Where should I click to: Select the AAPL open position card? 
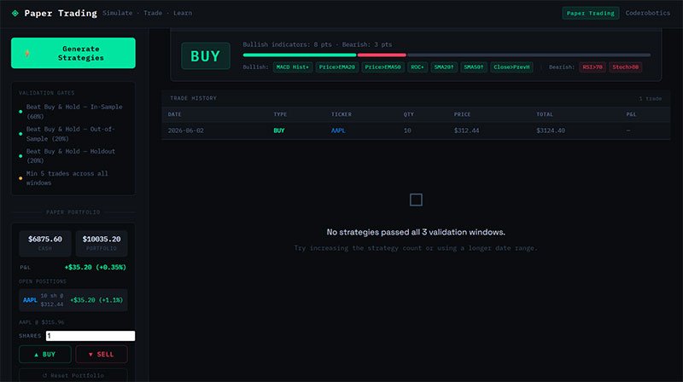point(73,300)
